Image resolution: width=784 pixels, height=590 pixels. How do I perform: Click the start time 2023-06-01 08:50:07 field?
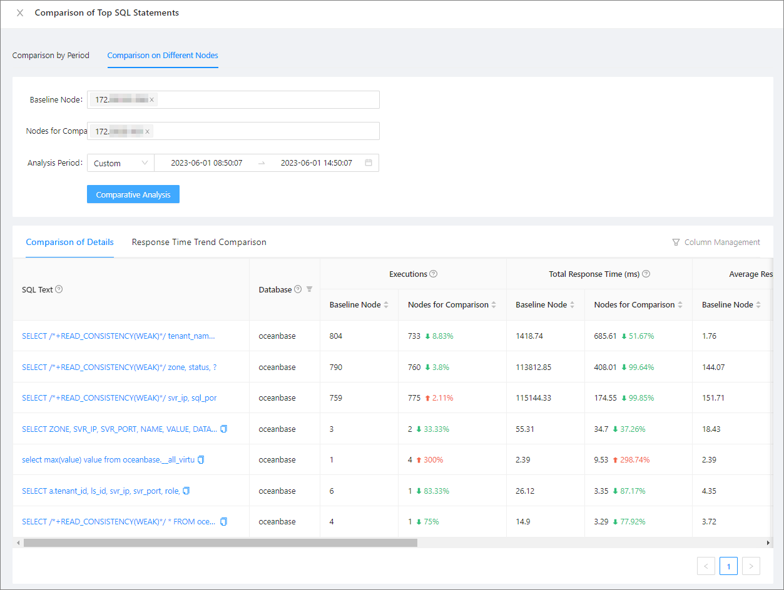[x=206, y=163]
